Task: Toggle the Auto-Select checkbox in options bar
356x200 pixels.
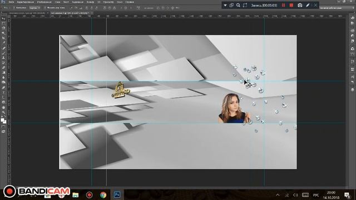Action: pyautogui.click(x=14, y=8)
